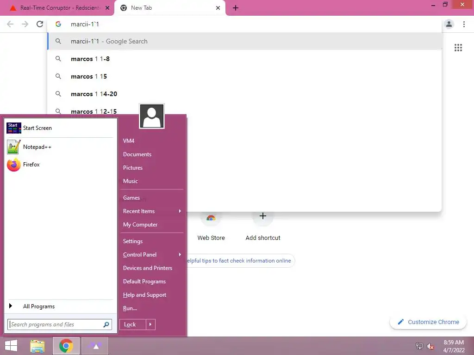Go back in Chrome
This screenshot has height=355, width=474.
[10, 24]
